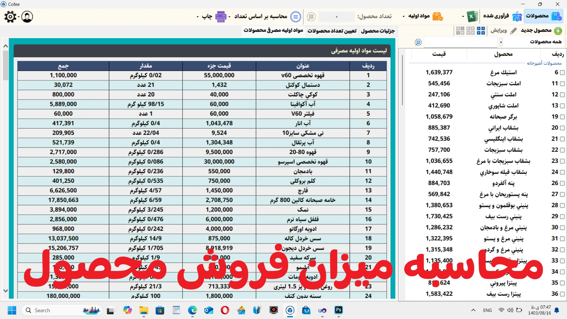This screenshot has width=567, height=319.
Task: Tick checkbox for product 26 پنه آلفردو
Action: pos(562,183)
